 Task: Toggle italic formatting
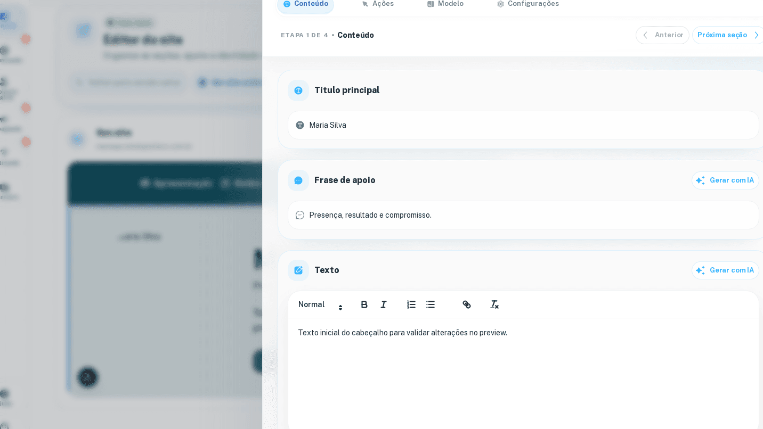tap(384, 305)
